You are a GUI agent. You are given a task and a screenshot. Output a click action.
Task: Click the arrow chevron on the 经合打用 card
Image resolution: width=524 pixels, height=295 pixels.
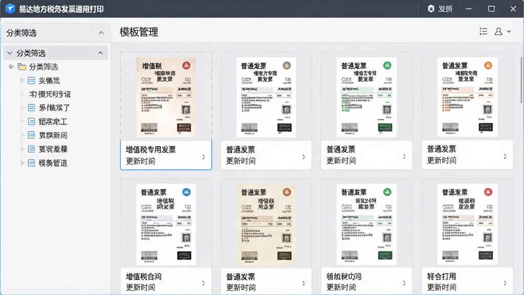(x=505, y=283)
